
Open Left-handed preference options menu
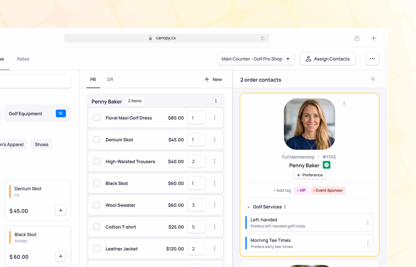click(368, 222)
